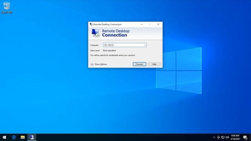Expand Show Options
Screen dimensions: 251x141
click(99, 64)
